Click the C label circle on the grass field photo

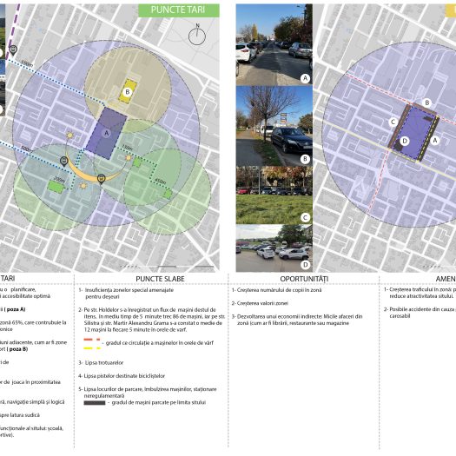click(x=305, y=217)
